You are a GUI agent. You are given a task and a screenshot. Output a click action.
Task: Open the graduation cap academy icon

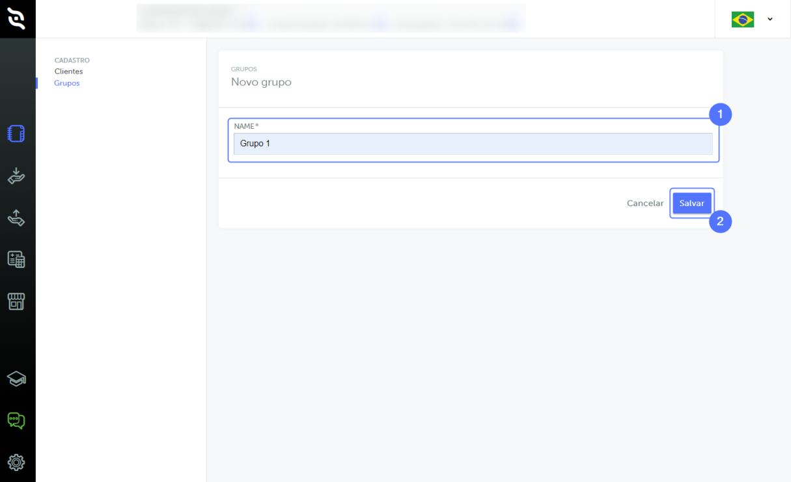16,379
